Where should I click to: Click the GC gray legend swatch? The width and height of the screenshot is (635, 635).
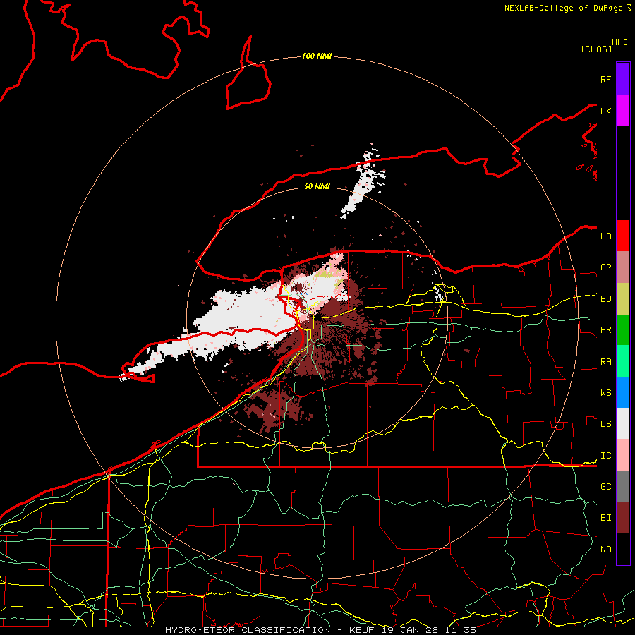tap(623, 486)
